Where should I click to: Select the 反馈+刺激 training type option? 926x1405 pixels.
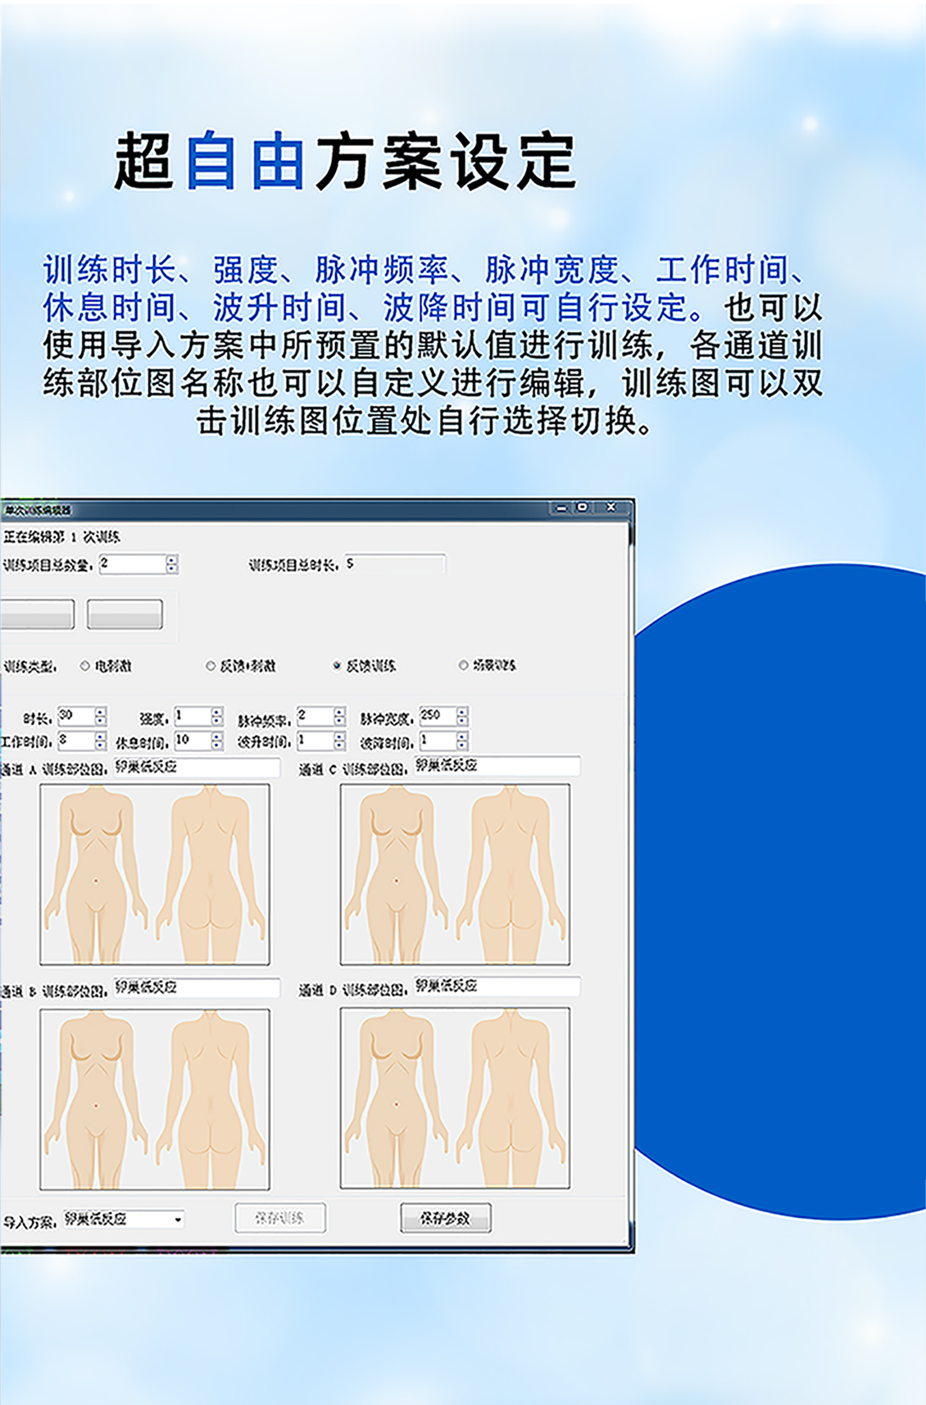click(211, 666)
